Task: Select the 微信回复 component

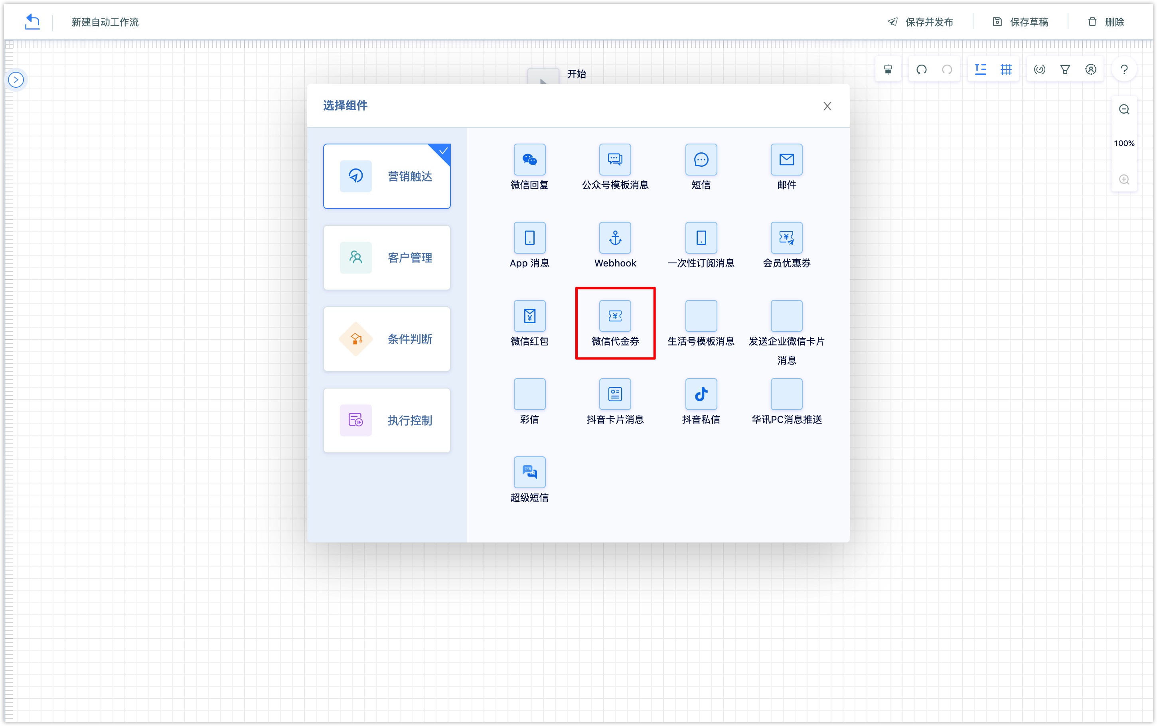Action: (529, 167)
